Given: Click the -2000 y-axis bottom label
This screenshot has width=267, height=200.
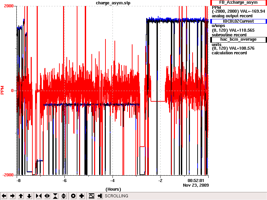Looking at the screenshot, I should [x=8, y=175].
